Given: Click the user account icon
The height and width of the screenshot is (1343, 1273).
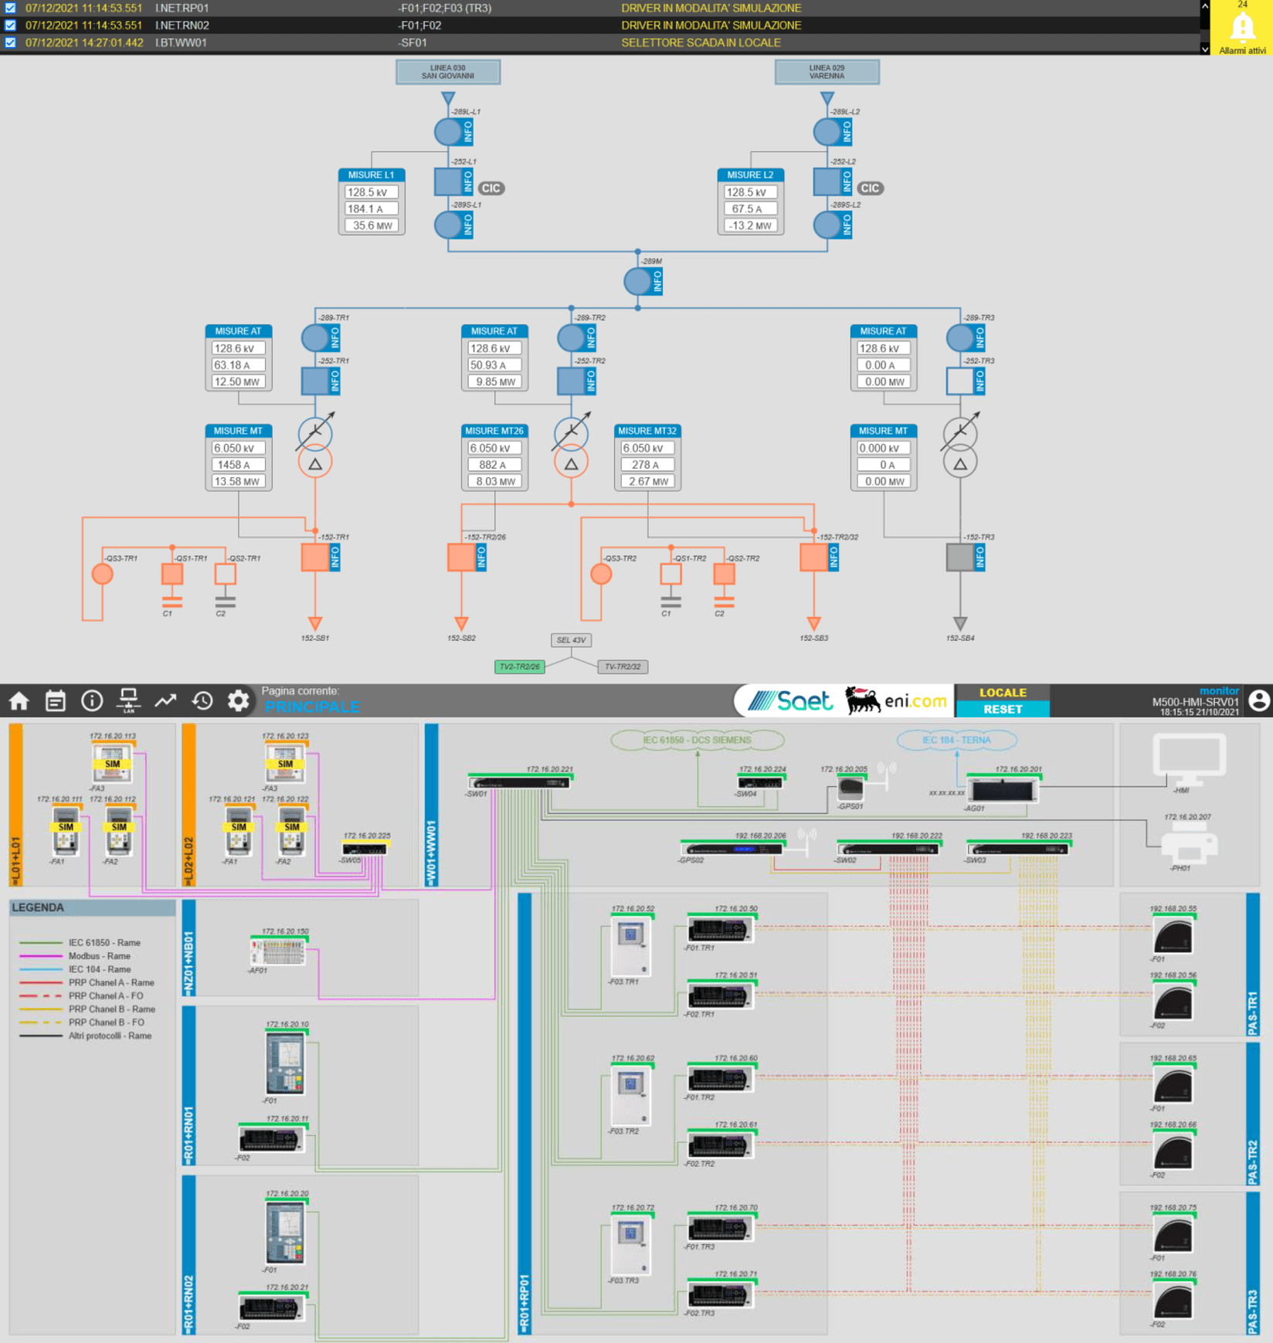Looking at the screenshot, I should point(1259,700).
